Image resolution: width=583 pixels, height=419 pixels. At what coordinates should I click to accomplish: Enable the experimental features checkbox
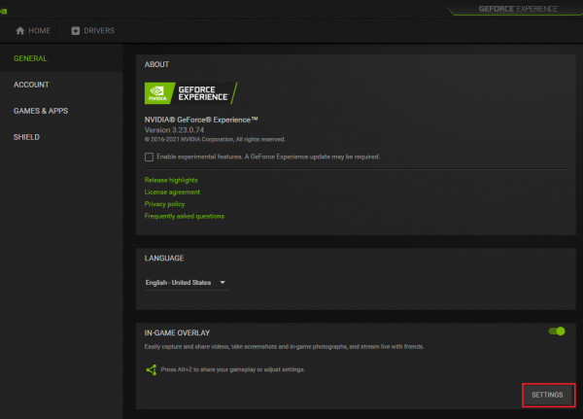point(149,157)
